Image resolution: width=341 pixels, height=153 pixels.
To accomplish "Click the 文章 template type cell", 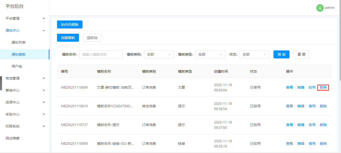I will coord(181,87).
